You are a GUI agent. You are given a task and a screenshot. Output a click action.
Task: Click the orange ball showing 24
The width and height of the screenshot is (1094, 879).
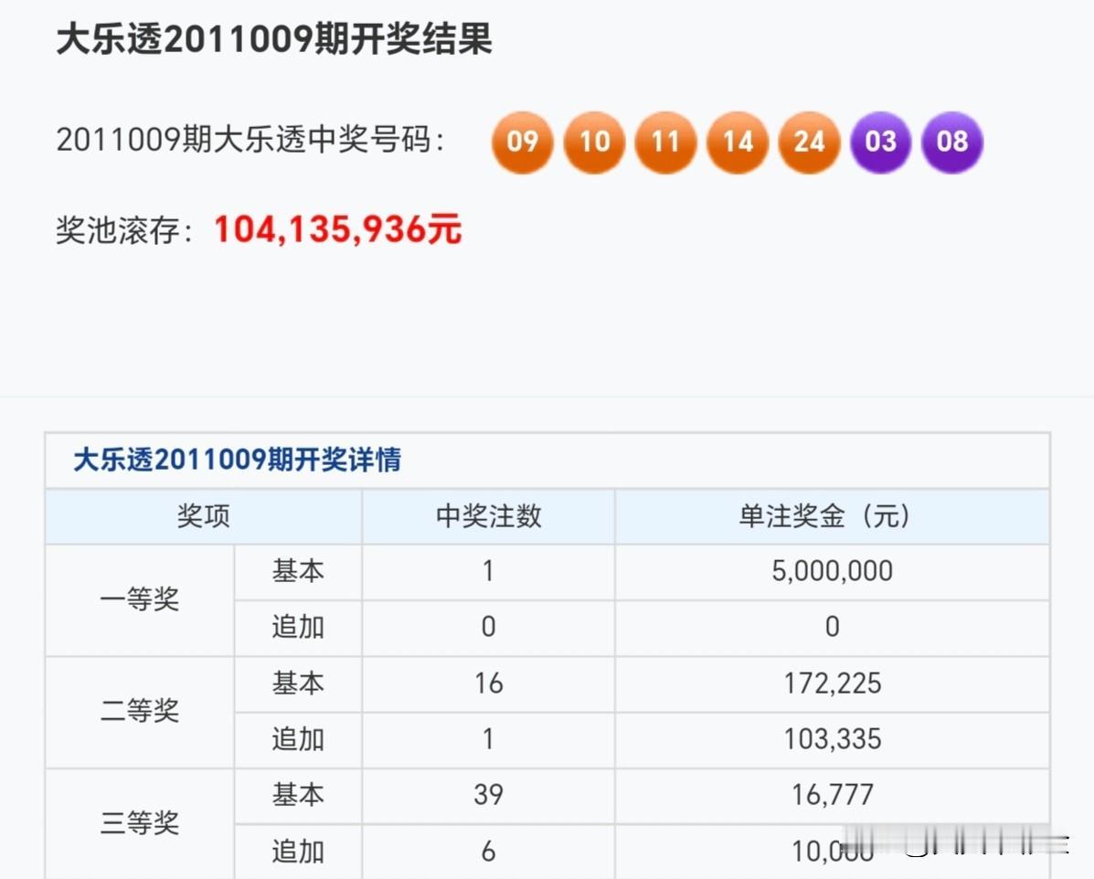click(809, 143)
